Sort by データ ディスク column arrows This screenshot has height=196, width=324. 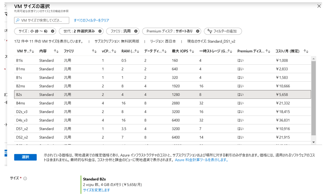(x=164, y=51)
